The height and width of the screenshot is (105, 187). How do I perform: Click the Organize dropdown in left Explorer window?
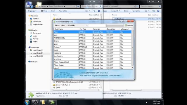(32, 11)
